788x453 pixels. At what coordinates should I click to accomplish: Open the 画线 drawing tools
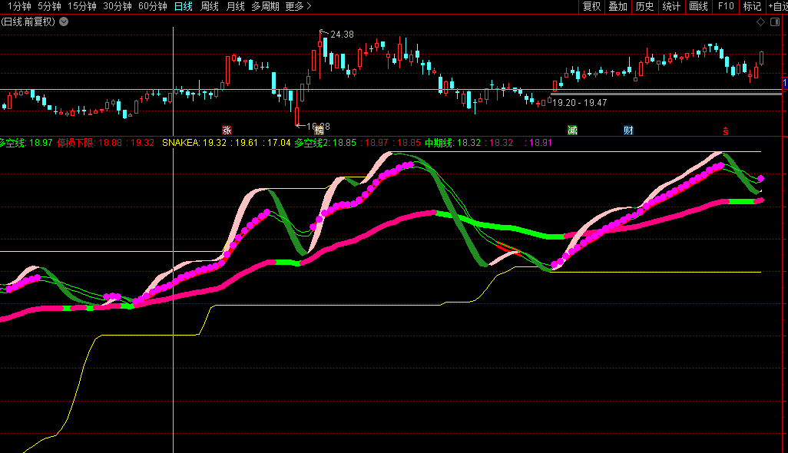(x=698, y=7)
